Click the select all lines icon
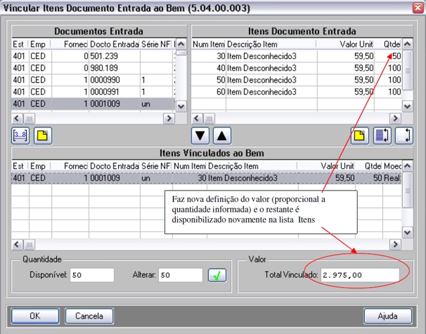Viewport: 426px width, 334px height. (x=382, y=135)
